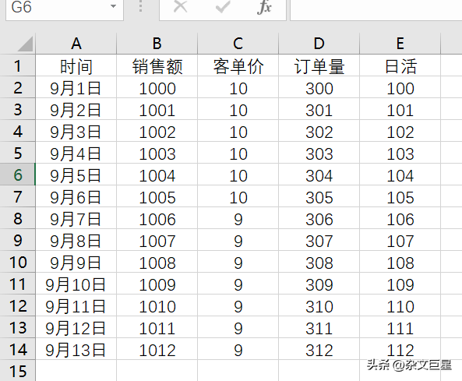Screen dimensions: 462x381
Task: Select column E header
Action: (x=400, y=44)
